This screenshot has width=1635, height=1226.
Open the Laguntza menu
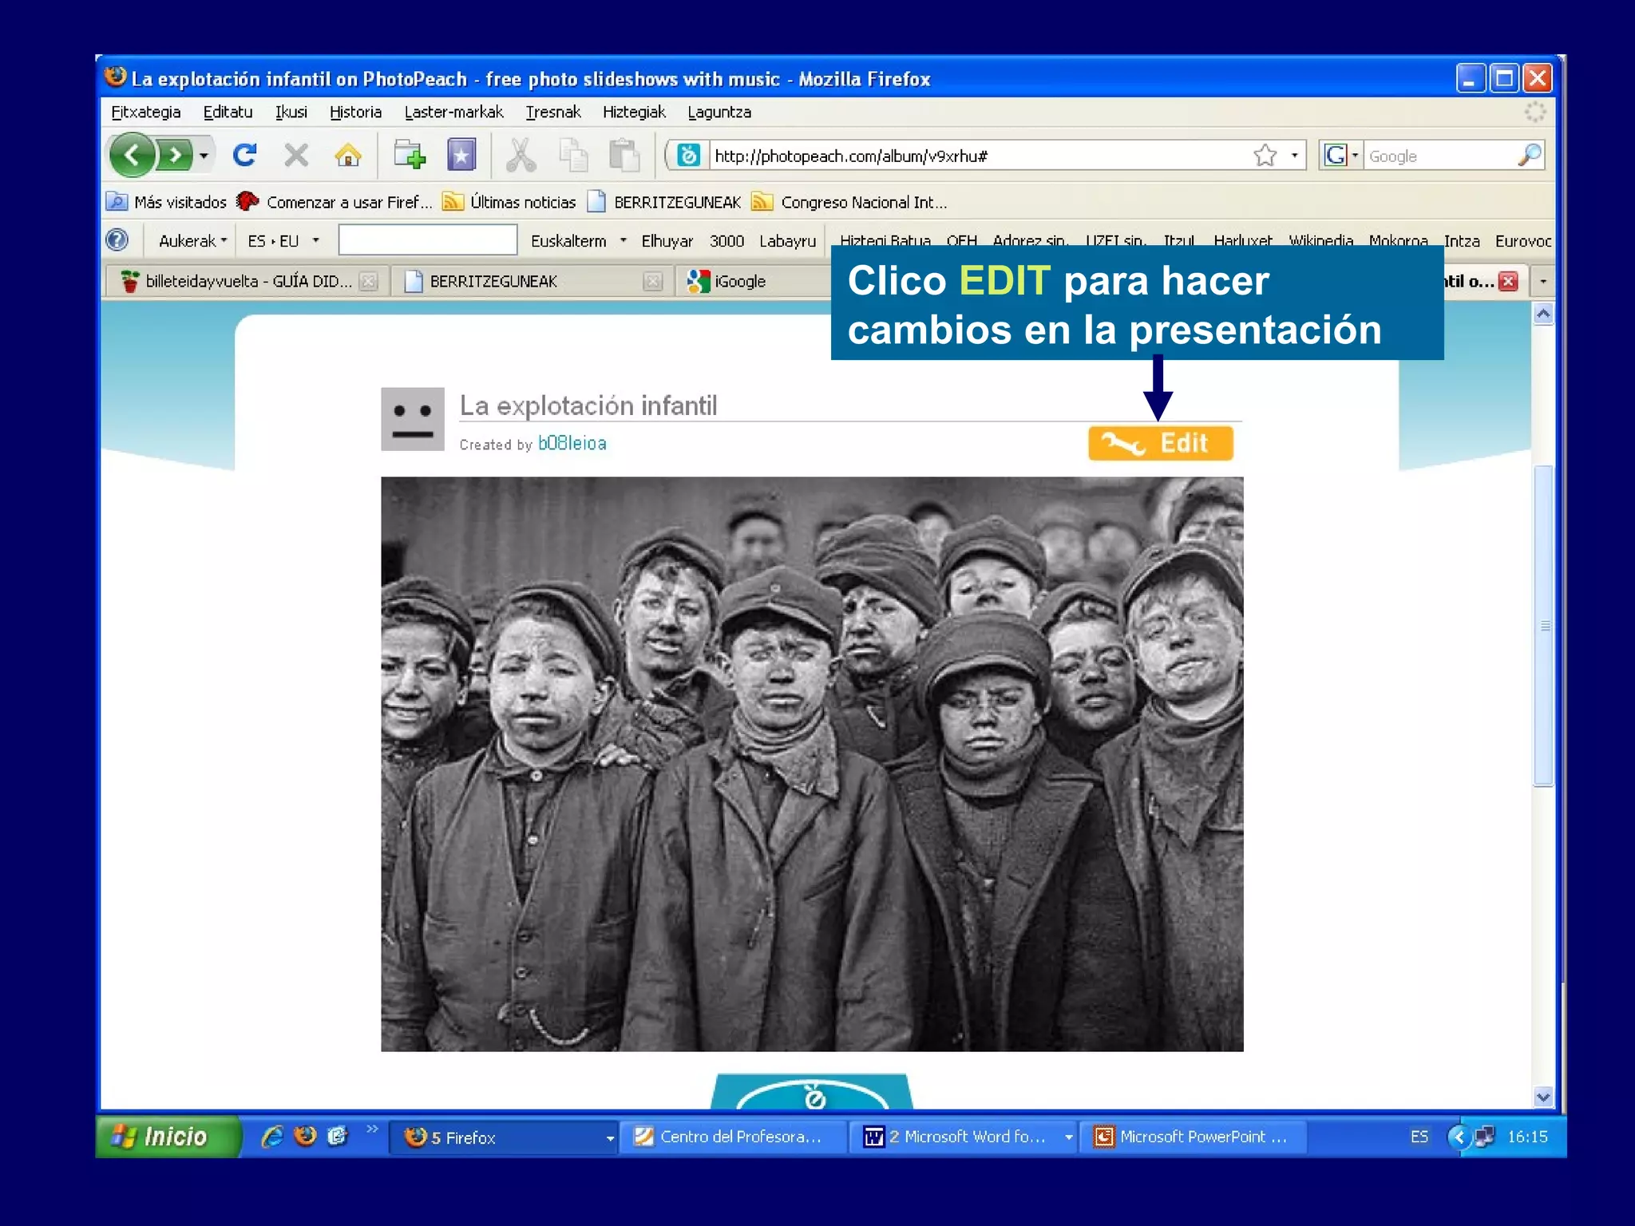719,112
